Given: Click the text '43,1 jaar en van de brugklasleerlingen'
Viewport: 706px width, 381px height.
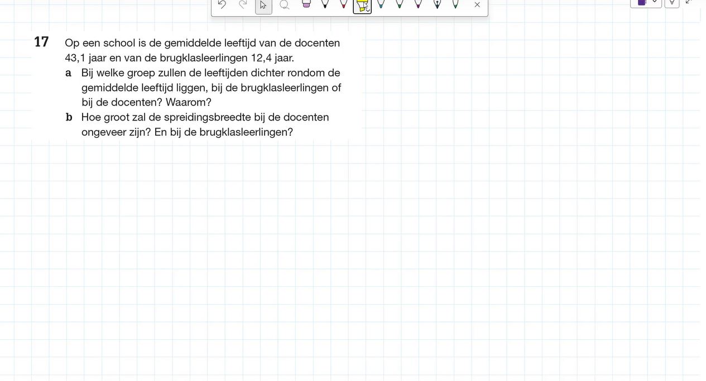Looking at the screenshot, I should (156, 58).
